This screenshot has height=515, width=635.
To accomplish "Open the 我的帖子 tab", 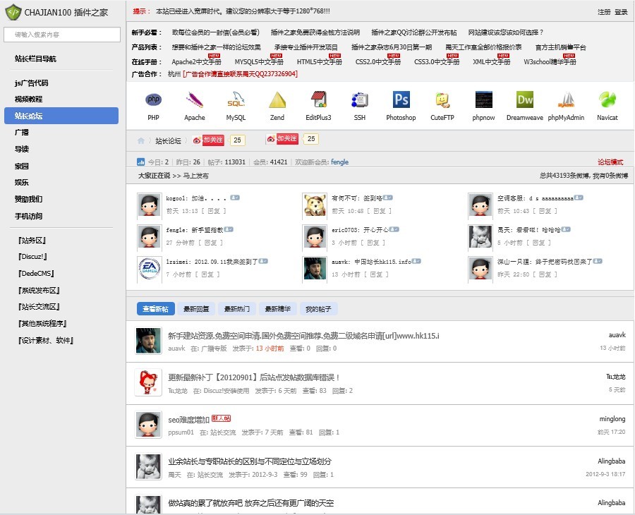I will [317, 309].
